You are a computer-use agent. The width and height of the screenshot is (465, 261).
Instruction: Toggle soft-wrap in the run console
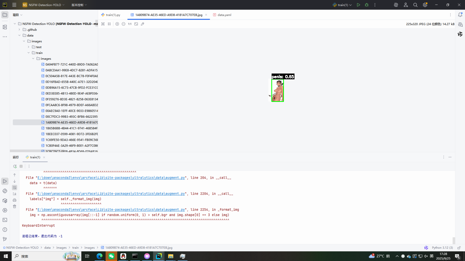pyautogui.click(x=15, y=187)
